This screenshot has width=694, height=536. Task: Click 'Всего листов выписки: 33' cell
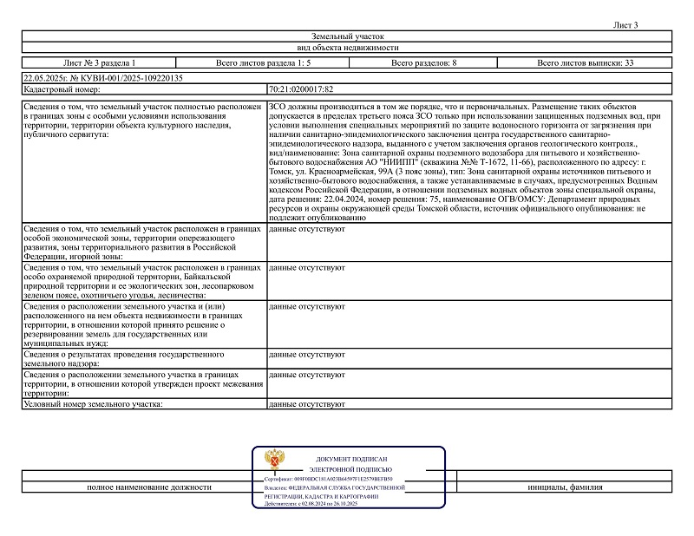pos(586,63)
